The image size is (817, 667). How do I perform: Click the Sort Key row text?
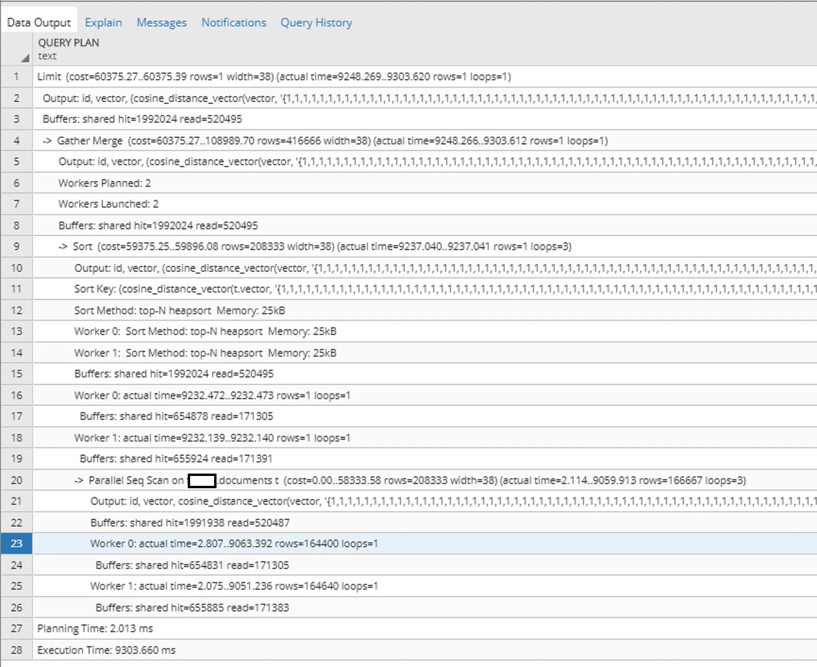[x=445, y=289]
